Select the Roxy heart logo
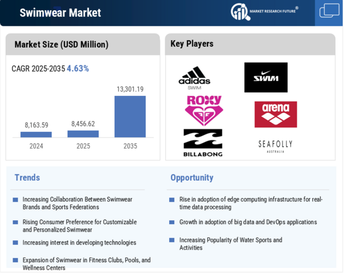 (x=204, y=110)
